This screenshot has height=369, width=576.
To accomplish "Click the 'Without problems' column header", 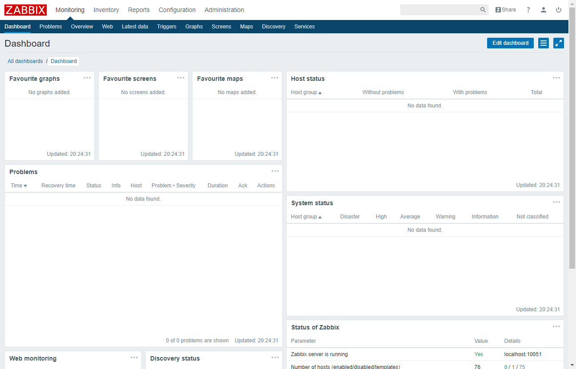I will (x=383, y=92).
